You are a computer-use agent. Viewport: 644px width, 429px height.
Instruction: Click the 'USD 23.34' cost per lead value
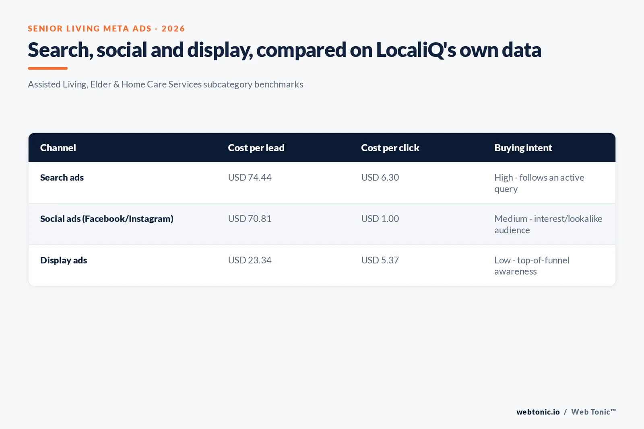pyautogui.click(x=250, y=260)
